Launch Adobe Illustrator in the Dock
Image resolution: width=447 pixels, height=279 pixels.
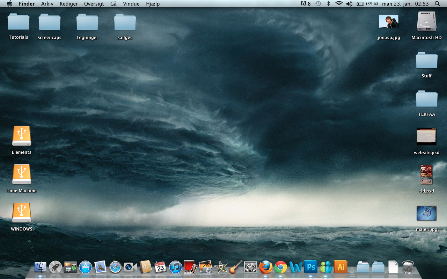(x=341, y=267)
